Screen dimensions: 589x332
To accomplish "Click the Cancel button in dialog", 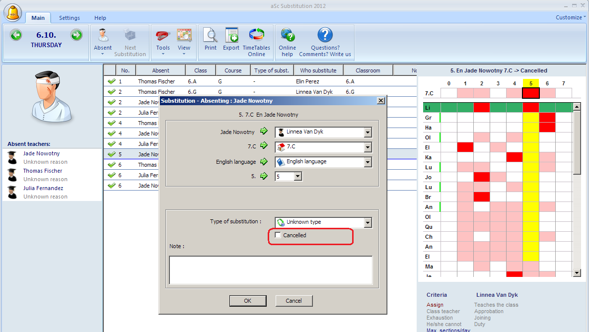I will (x=294, y=300).
